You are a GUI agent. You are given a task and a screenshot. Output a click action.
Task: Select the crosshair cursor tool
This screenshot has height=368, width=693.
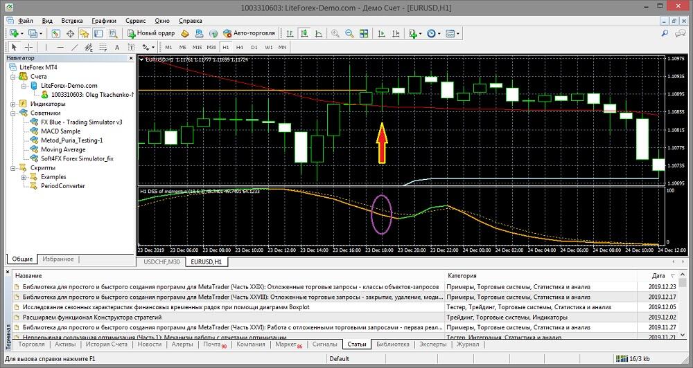pos(28,47)
